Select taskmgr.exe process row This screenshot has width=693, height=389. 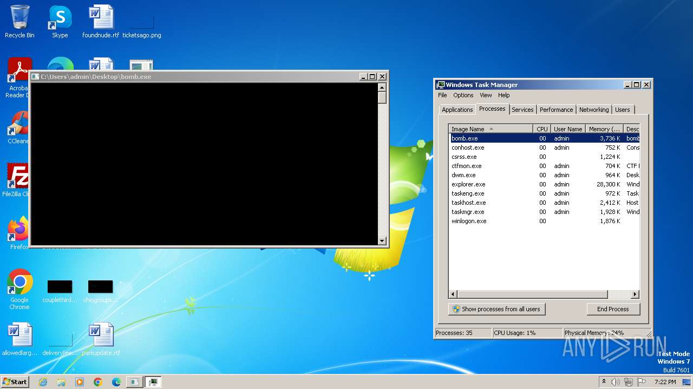coord(544,212)
